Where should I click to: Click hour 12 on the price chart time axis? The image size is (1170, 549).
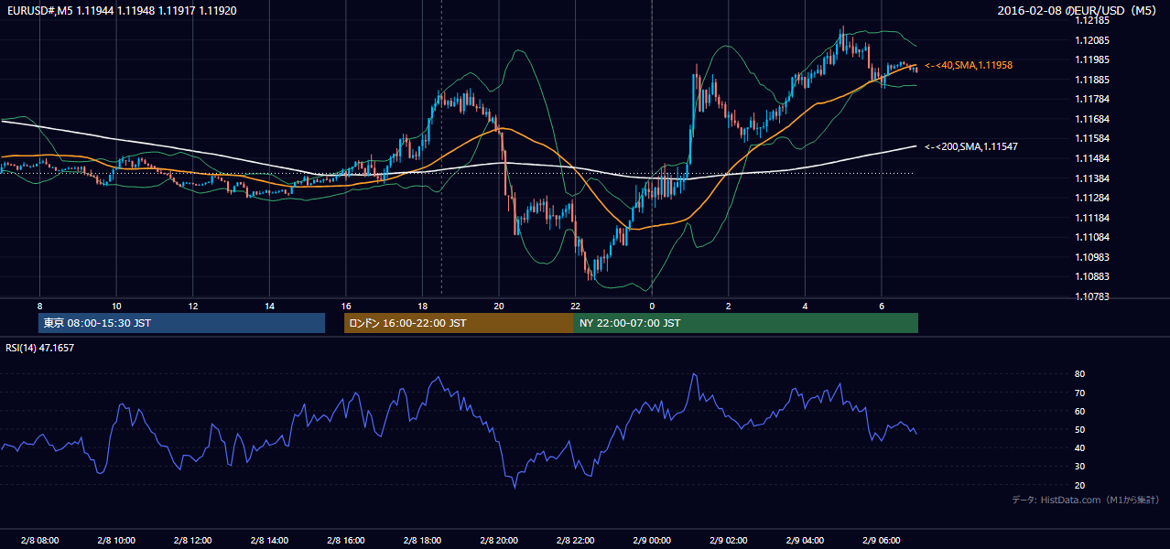pos(193,306)
